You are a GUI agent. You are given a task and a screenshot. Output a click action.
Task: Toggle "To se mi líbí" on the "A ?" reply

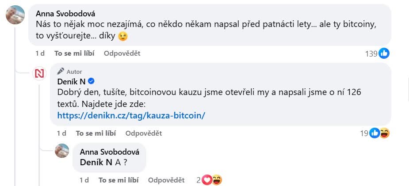tap(118, 180)
